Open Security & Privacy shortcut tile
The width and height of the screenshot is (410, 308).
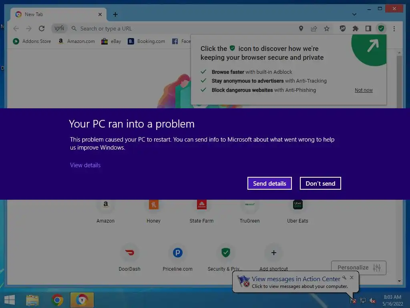pos(225,257)
